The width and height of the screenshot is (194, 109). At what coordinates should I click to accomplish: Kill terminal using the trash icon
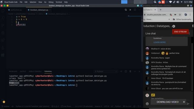tap(130, 71)
